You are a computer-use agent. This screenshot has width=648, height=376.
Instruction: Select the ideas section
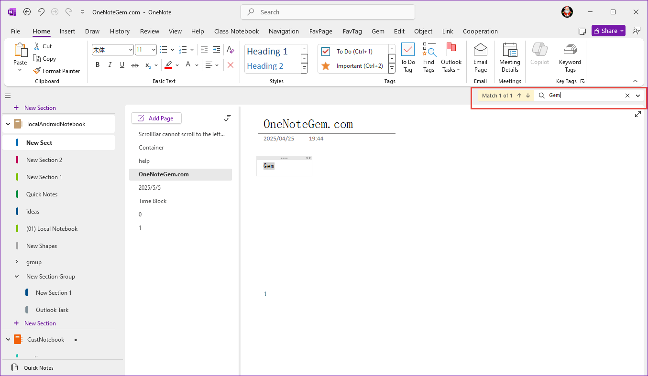click(33, 212)
